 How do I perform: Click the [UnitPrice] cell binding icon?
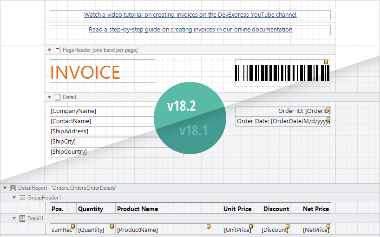click(251, 226)
